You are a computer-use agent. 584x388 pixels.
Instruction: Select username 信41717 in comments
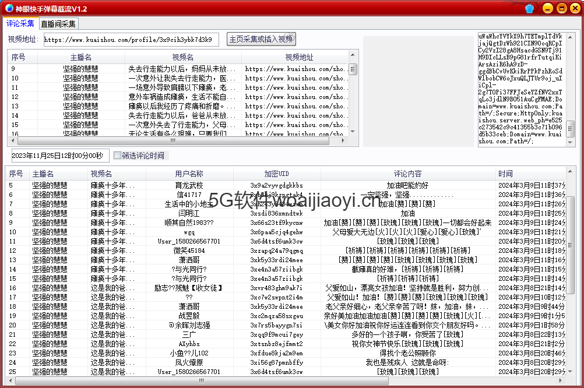189,195
